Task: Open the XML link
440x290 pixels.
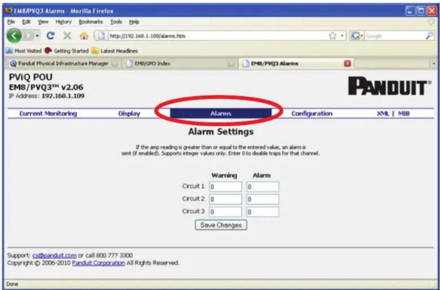Action: click(383, 114)
